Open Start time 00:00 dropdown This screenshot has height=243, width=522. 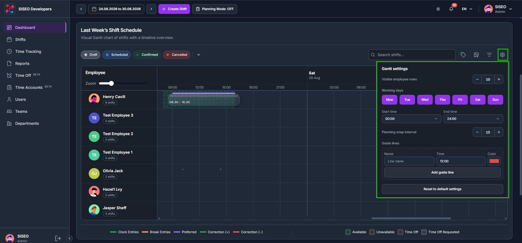(x=412, y=119)
